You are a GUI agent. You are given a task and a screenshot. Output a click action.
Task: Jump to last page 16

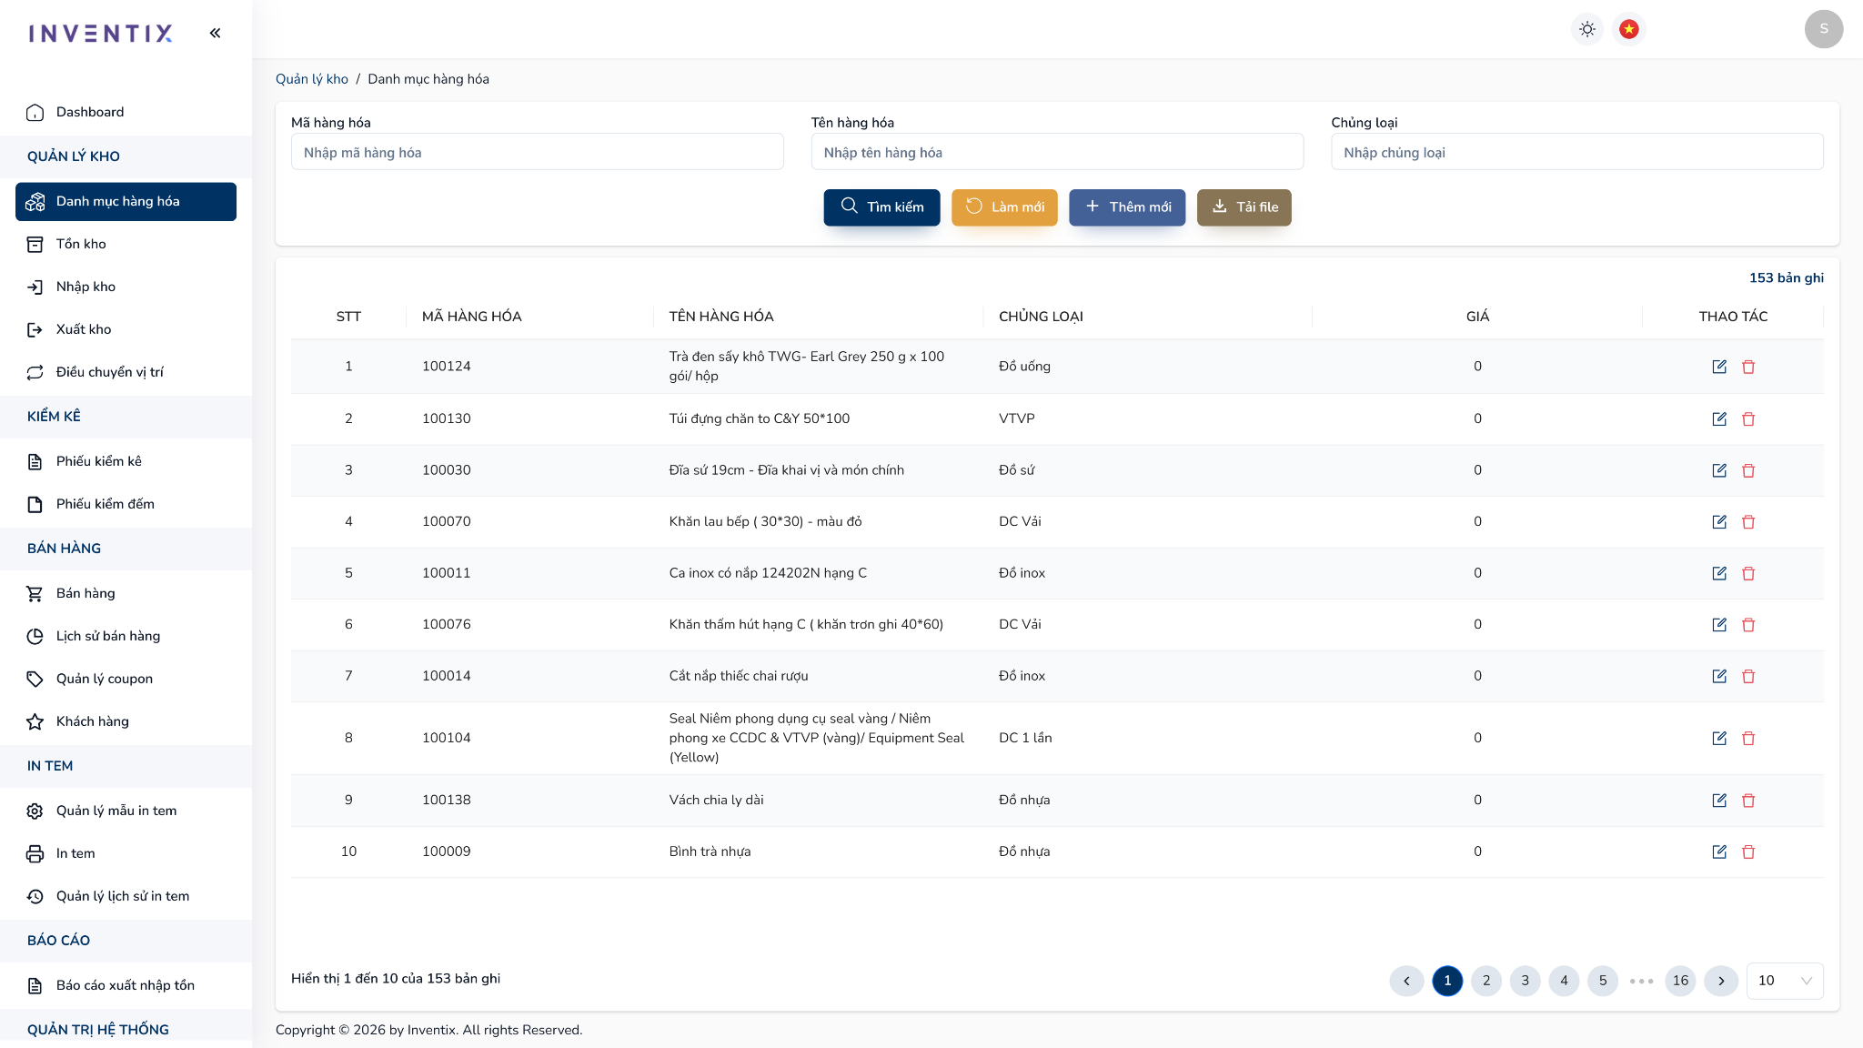coord(1680,981)
